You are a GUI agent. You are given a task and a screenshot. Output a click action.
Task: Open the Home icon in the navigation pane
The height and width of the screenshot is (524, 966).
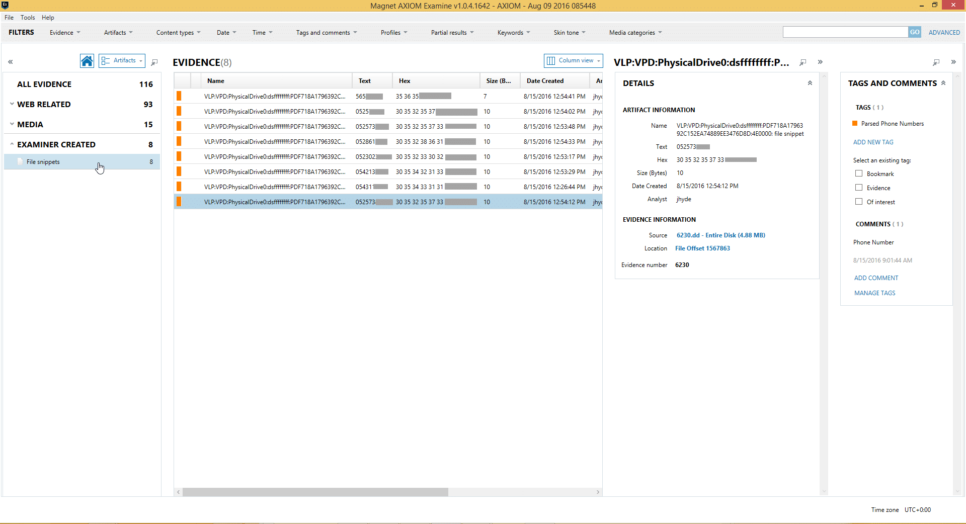click(87, 61)
